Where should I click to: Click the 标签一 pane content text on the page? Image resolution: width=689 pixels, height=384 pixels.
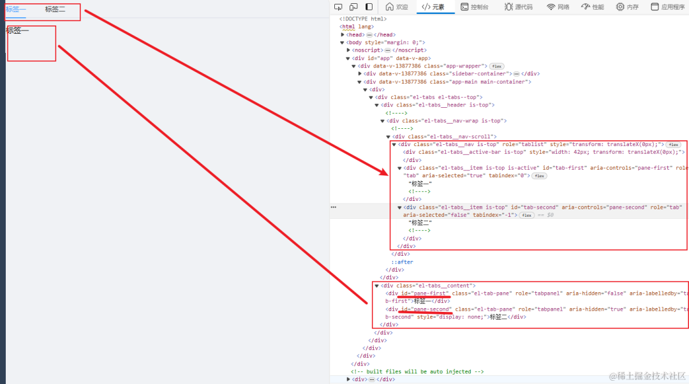(17, 31)
